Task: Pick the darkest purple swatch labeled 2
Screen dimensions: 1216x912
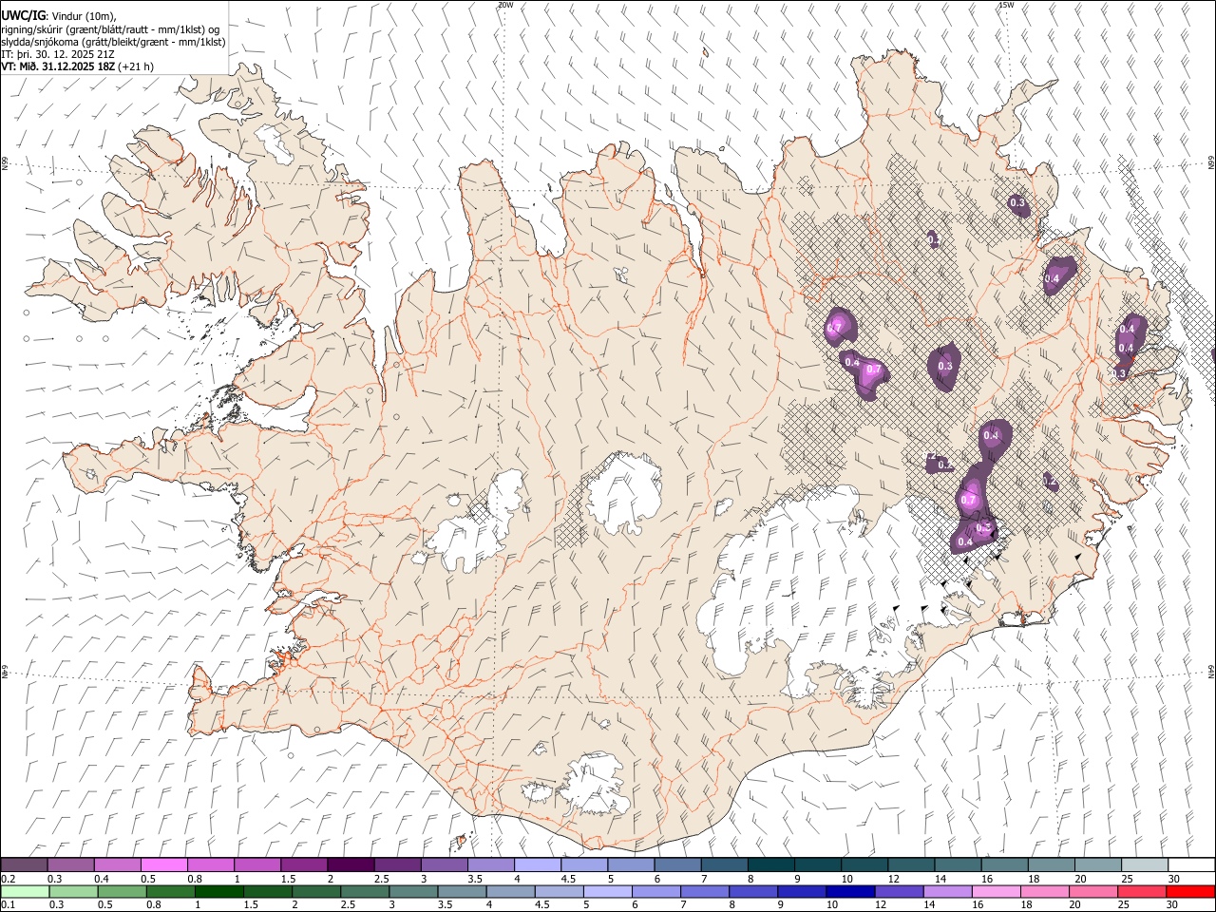Action: [350, 864]
